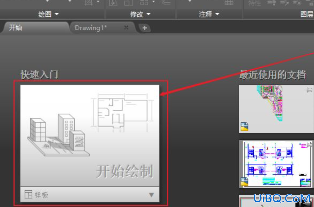
Task: Select the table tool in 注释 panel
Action: (x=229, y=2)
